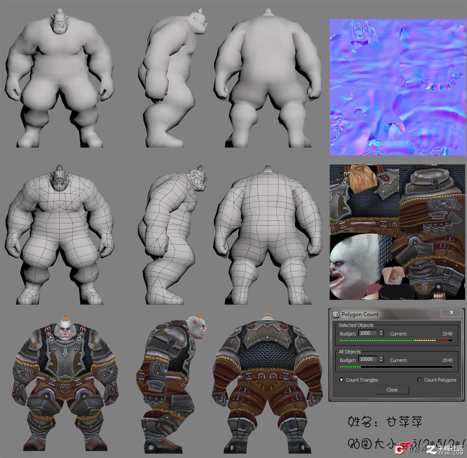Click the Selected Objects polygon usage bar
467x458 pixels.
(396, 340)
